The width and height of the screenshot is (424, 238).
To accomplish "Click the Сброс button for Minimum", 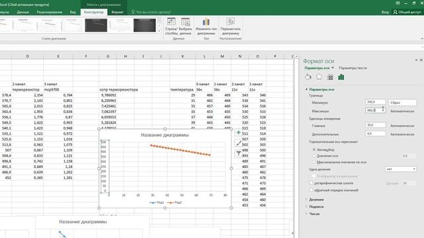I will [402, 102].
